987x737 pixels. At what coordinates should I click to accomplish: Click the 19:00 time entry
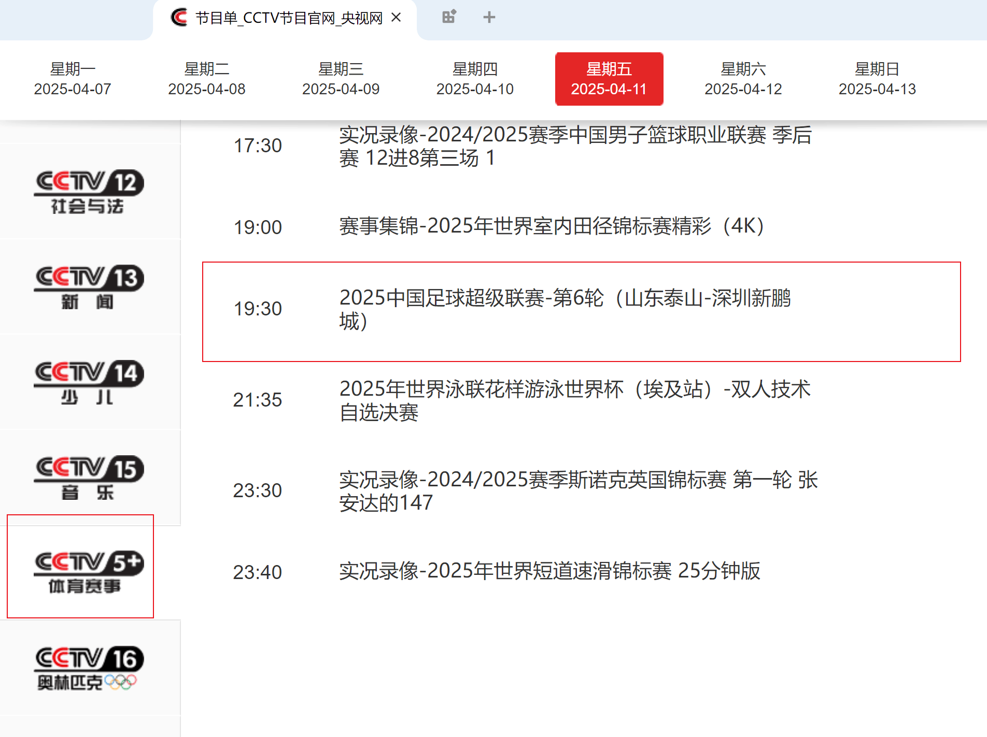click(x=258, y=227)
